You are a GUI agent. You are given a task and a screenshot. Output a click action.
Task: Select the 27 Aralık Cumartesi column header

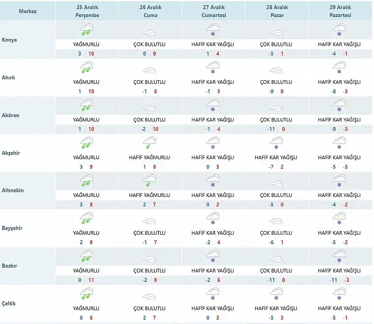pos(213,11)
